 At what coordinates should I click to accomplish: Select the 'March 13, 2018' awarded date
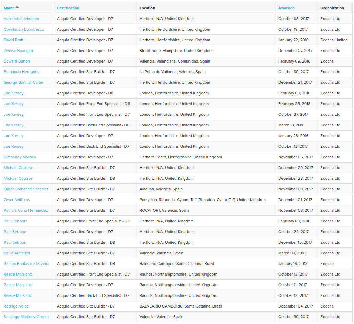pyautogui.click(x=291, y=125)
